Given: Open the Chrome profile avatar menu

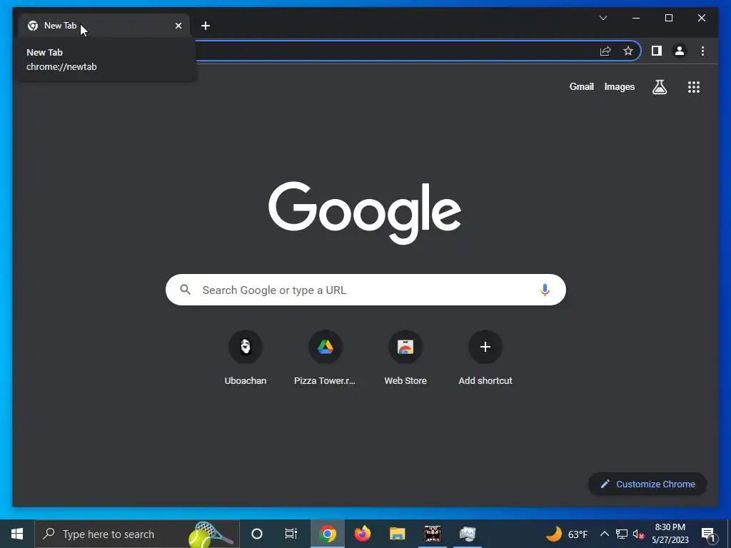Looking at the screenshot, I should (x=680, y=51).
